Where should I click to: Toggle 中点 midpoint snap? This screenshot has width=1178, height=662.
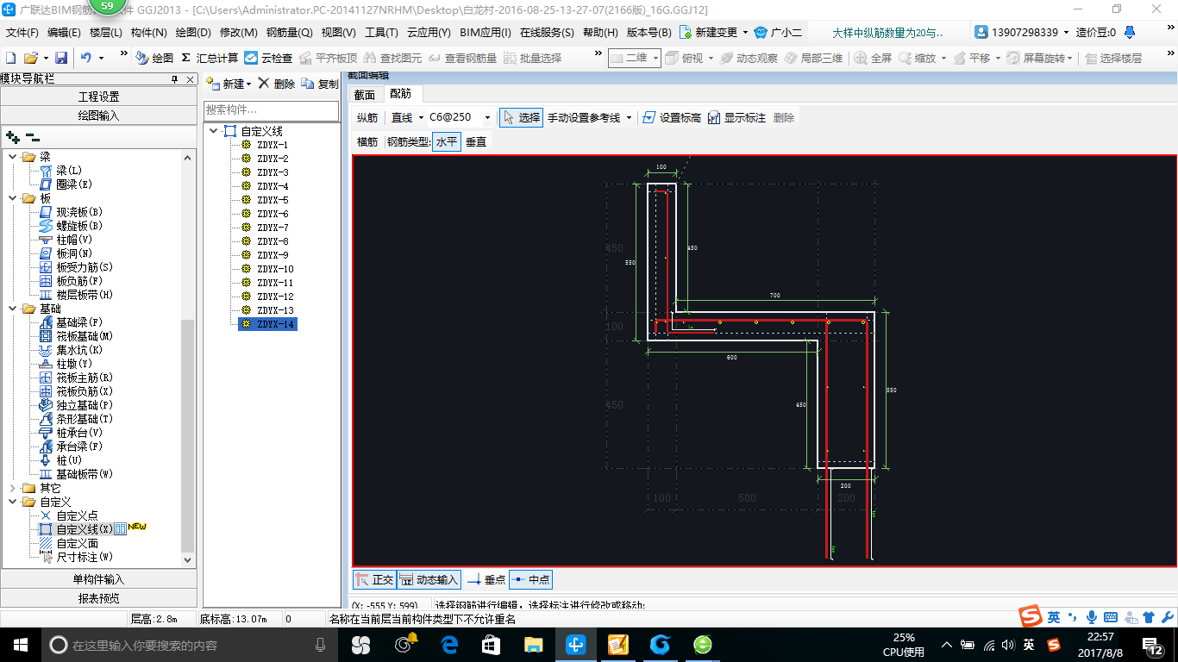[530, 580]
